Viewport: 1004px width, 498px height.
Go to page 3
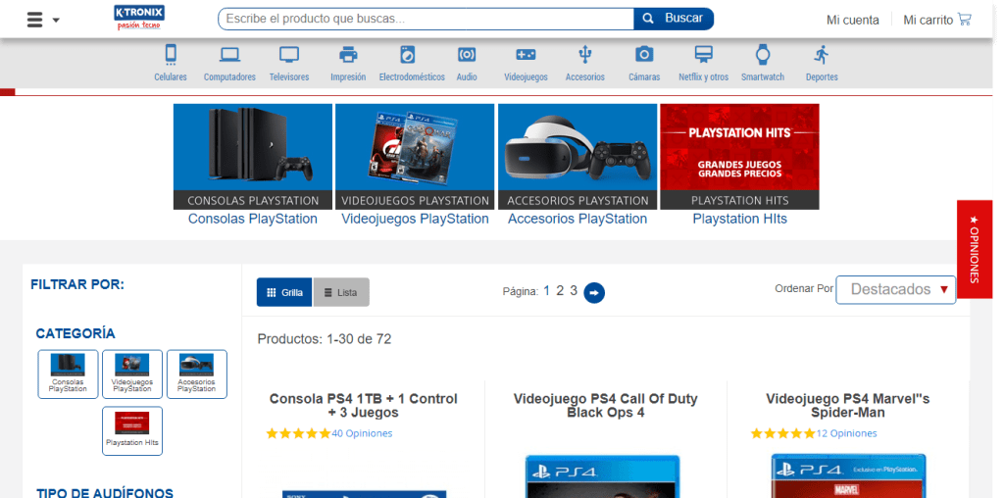tap(574, 290)
